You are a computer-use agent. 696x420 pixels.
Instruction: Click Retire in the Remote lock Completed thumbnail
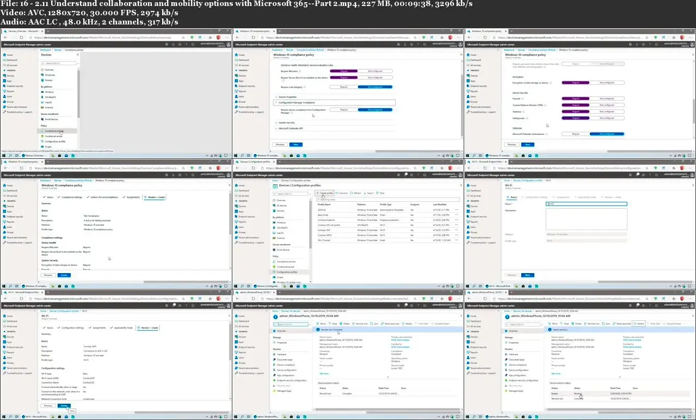pyautogui.click(x=322, y=324)
